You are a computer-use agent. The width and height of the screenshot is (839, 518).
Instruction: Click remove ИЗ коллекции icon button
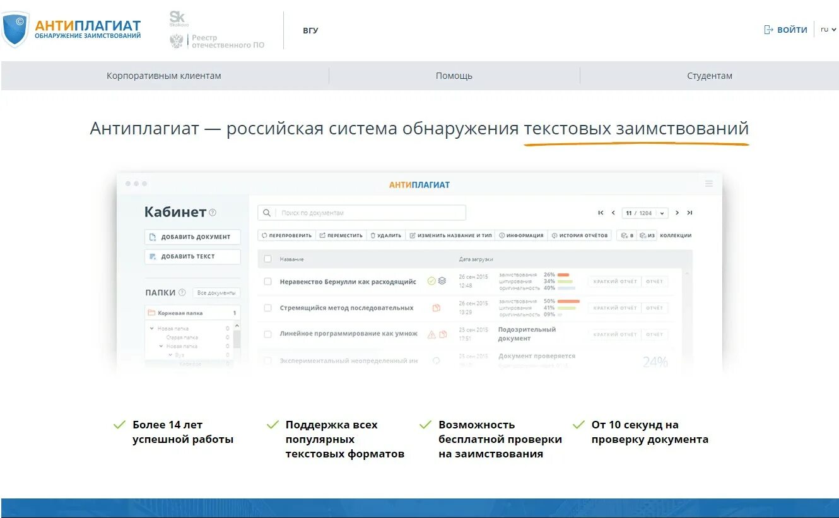pos(647,235)
